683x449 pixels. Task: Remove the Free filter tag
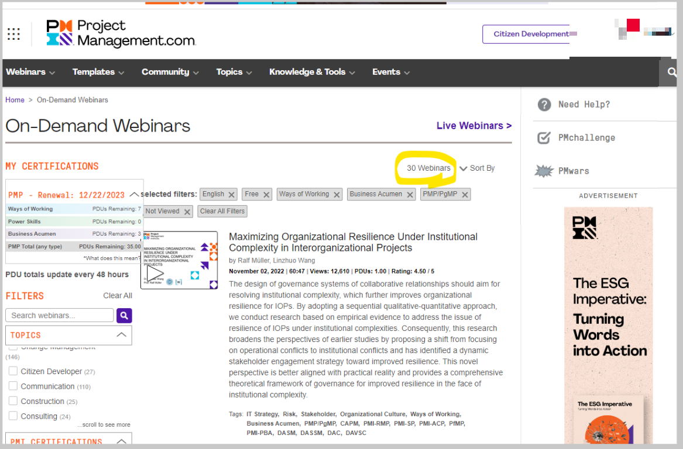pos(266,195)
